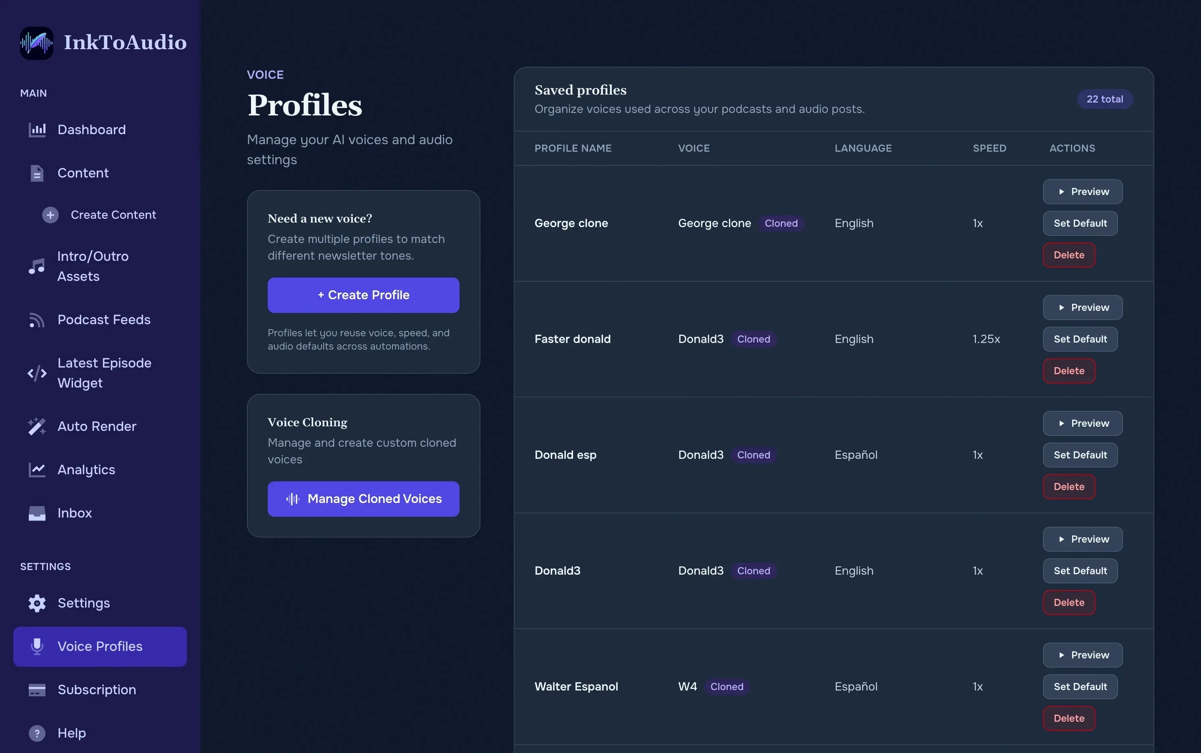This screenshot has height=753, width=1201.
Task: Click the Inbox tray icon
Action: pos(37,513)
